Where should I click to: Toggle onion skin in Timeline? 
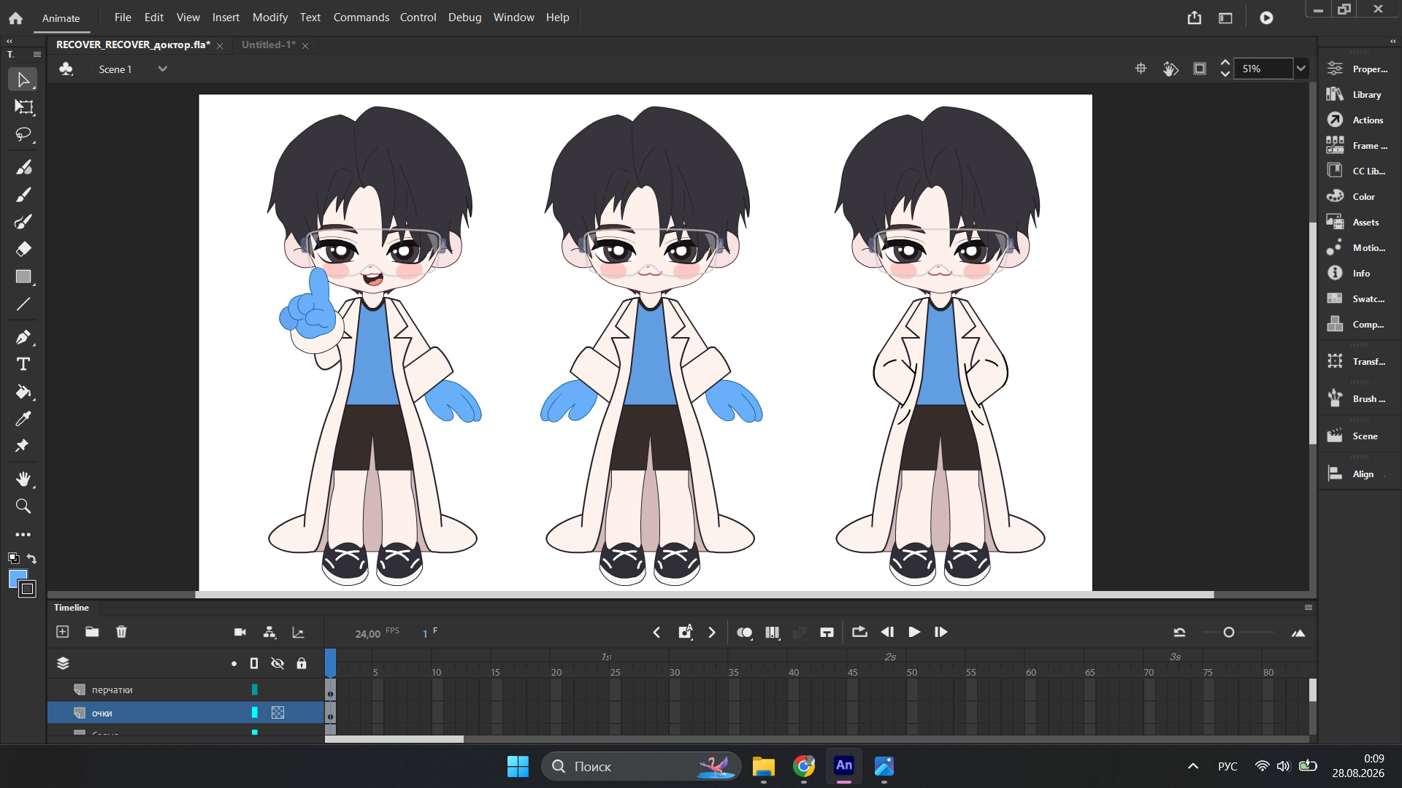pyautogui.click(x=744, y=633)
